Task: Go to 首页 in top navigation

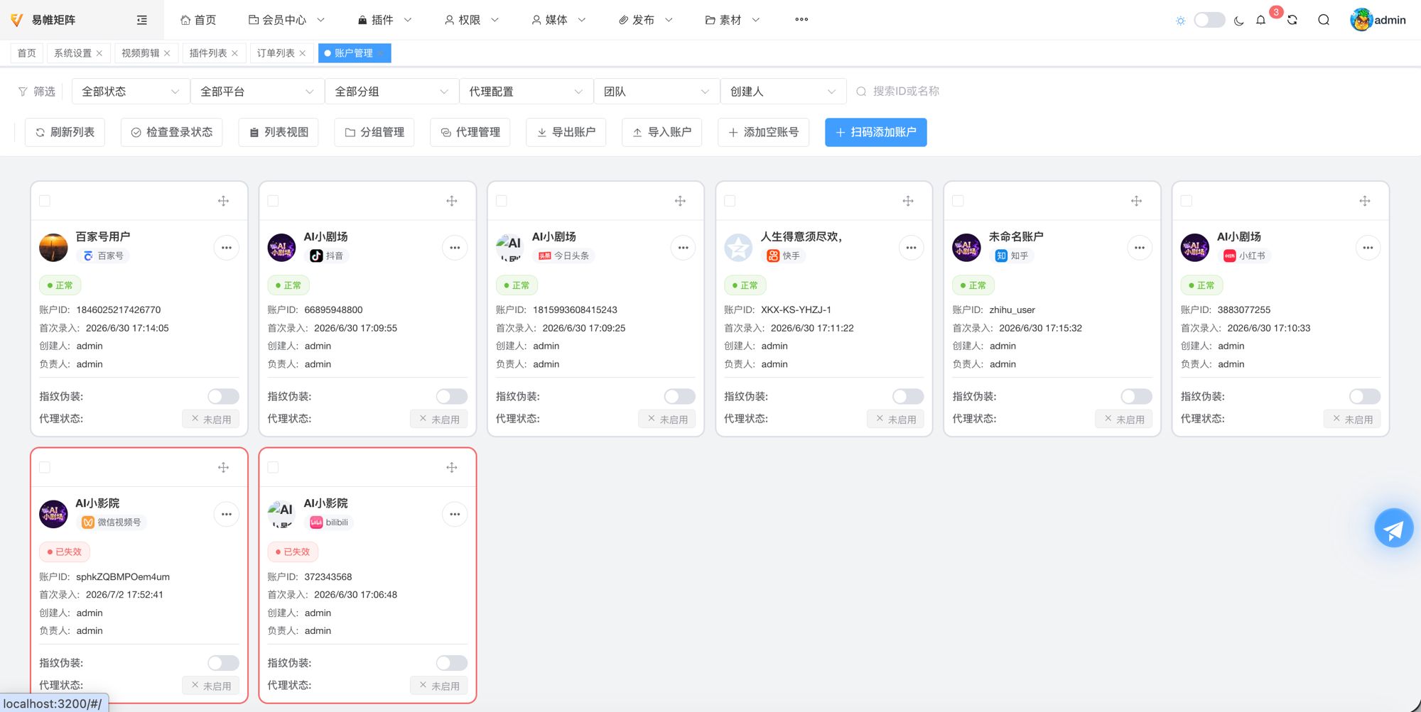Action: point(198,20)
